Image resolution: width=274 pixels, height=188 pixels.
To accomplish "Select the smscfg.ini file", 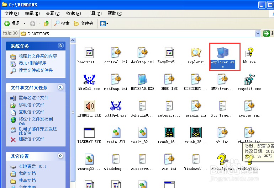I will click(196, 106).
